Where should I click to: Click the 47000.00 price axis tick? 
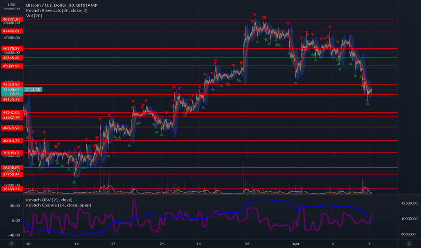tap(12, 38)
